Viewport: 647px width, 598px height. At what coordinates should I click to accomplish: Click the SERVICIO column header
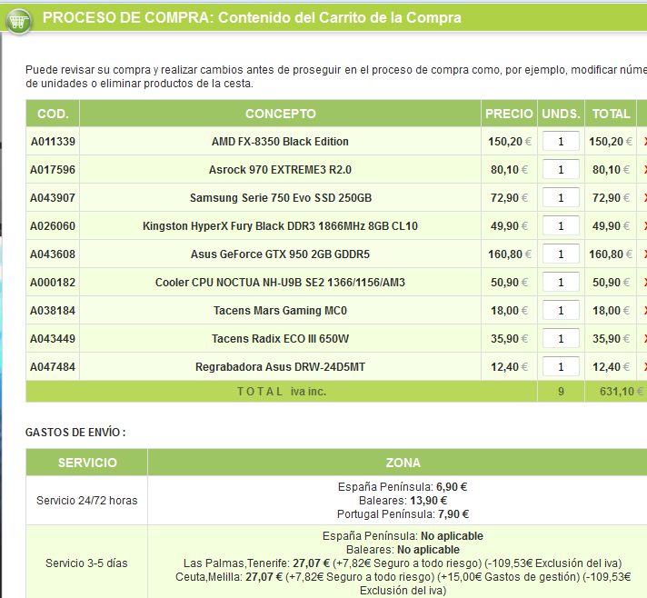tap(87, 463)
